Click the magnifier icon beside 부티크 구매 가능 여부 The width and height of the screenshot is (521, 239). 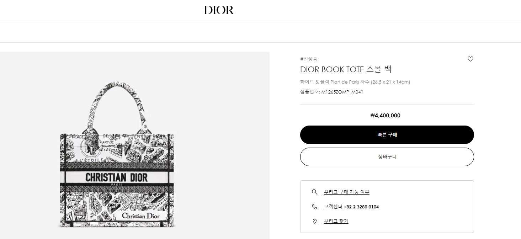click(x=314, y=192)
